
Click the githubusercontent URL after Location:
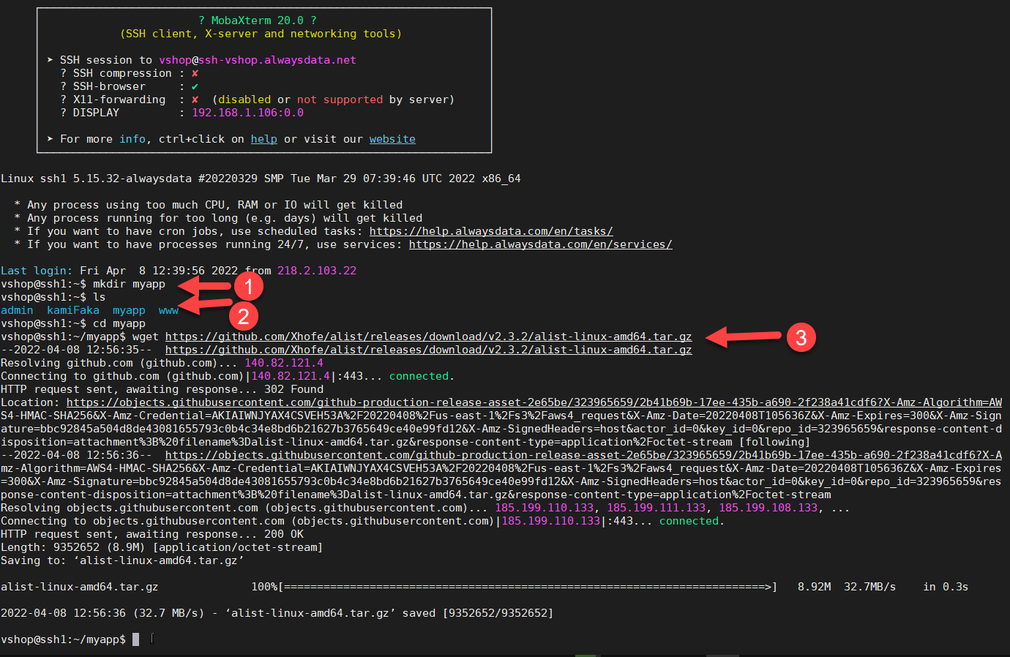point(534,402)
